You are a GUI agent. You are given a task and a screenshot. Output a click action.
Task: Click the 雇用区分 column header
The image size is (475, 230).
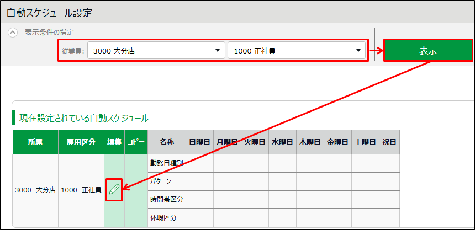tap(81, 142)
